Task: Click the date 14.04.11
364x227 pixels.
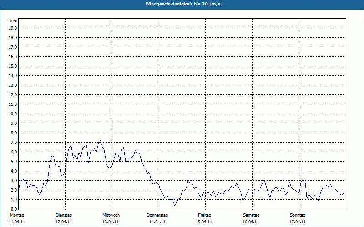Action: coord(157,222)
